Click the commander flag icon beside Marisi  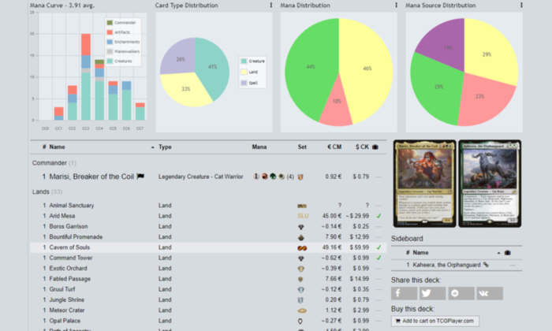coord(140,176)
